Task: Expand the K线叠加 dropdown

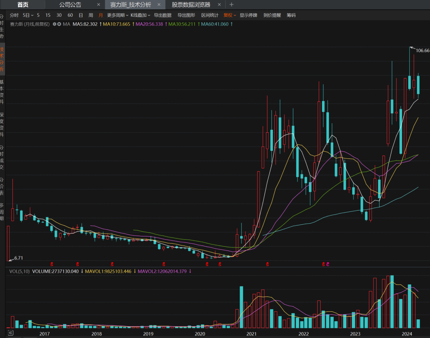Action: point(140,15)
